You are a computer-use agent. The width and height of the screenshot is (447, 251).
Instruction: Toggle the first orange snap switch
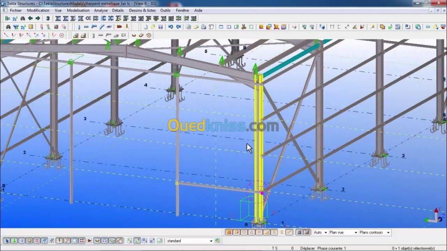(x=229, y=232)
